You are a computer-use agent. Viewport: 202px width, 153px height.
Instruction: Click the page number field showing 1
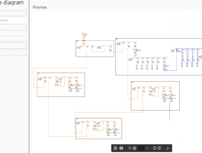pos(142,148)
